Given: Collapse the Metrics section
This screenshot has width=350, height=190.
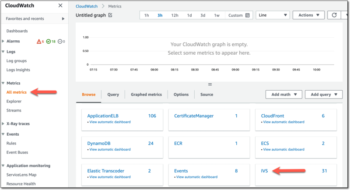Looking at the screenshot, I should [3, 83].
